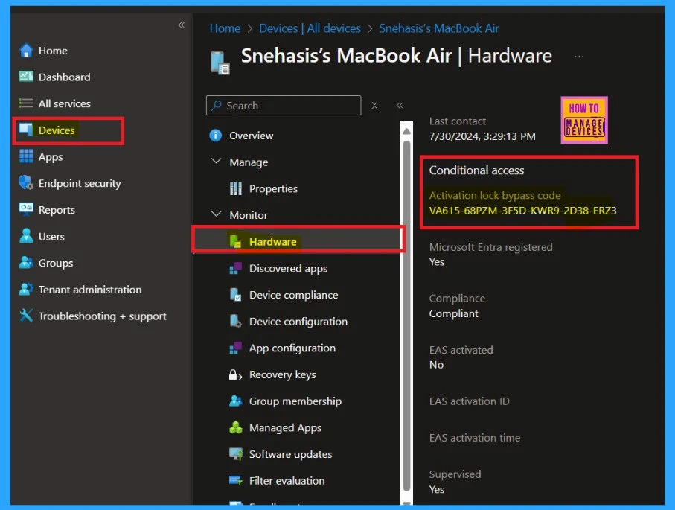Collapse the left portal sidebar
Viewport: 675px width, 510px height.
coord(182,25)
